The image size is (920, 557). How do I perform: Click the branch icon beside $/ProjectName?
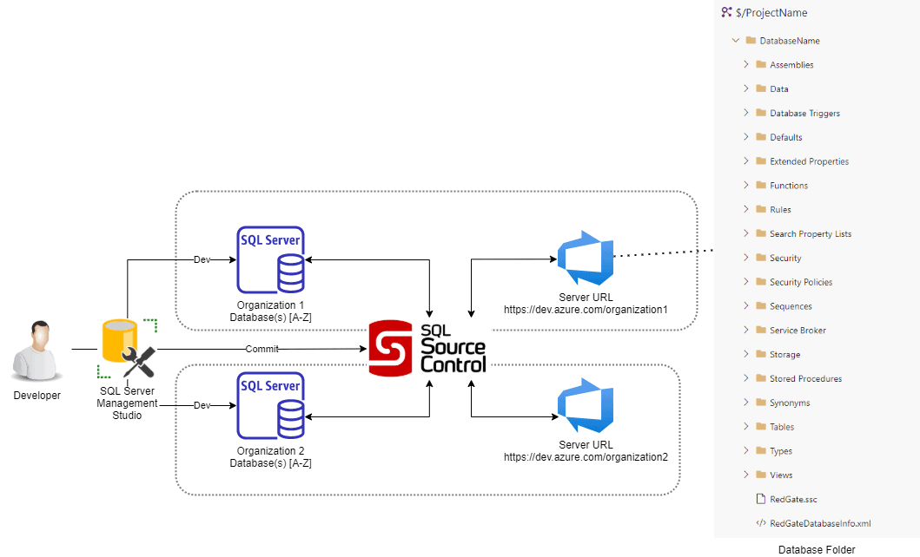click(x=726, y=12)
